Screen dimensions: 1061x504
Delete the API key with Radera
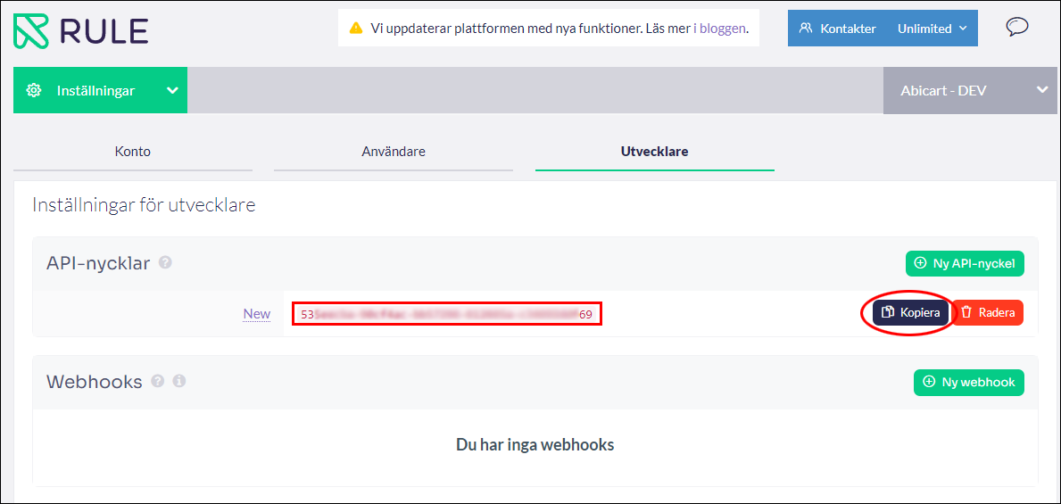click(x=987, y=312)
